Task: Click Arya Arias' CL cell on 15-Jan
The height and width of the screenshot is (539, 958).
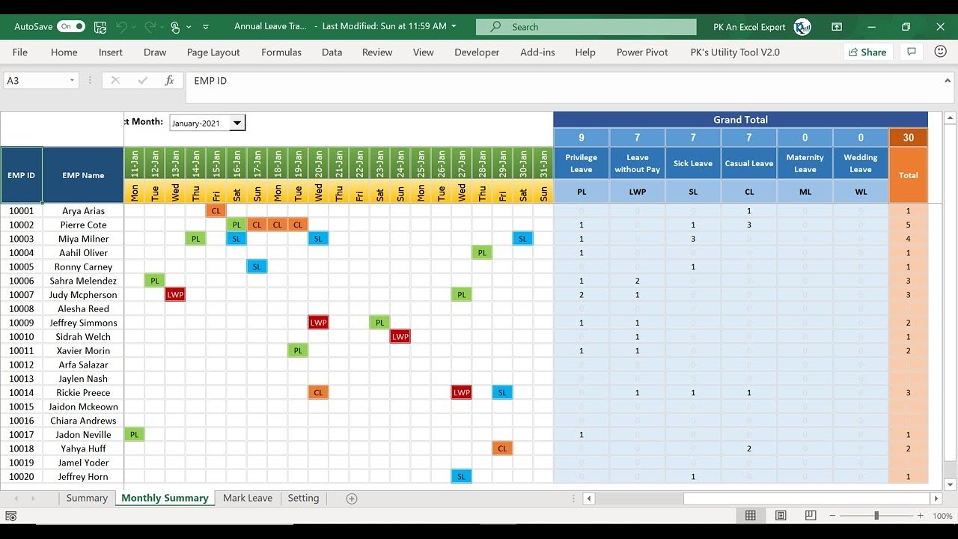Action: (216, 211)
